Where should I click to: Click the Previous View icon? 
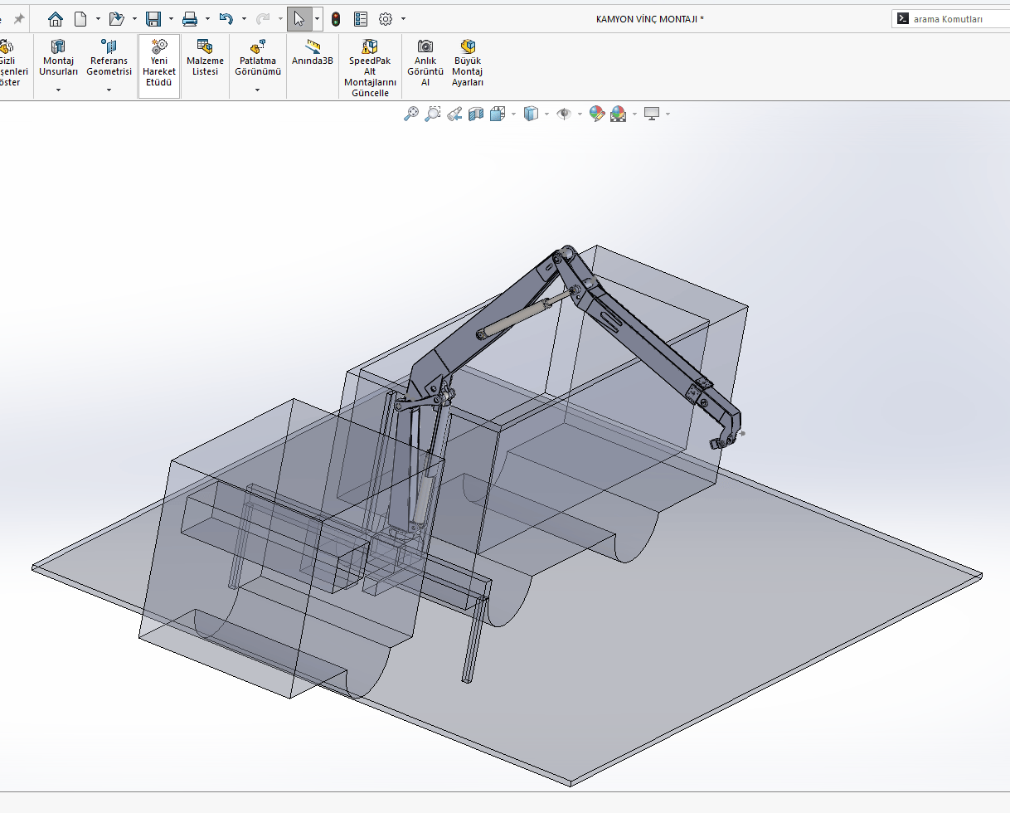(x=454, y=114)
